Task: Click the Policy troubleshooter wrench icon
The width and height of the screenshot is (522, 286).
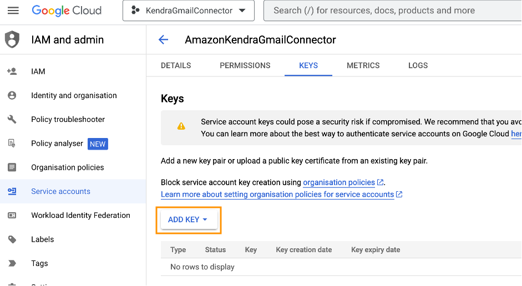Action: 12,119
